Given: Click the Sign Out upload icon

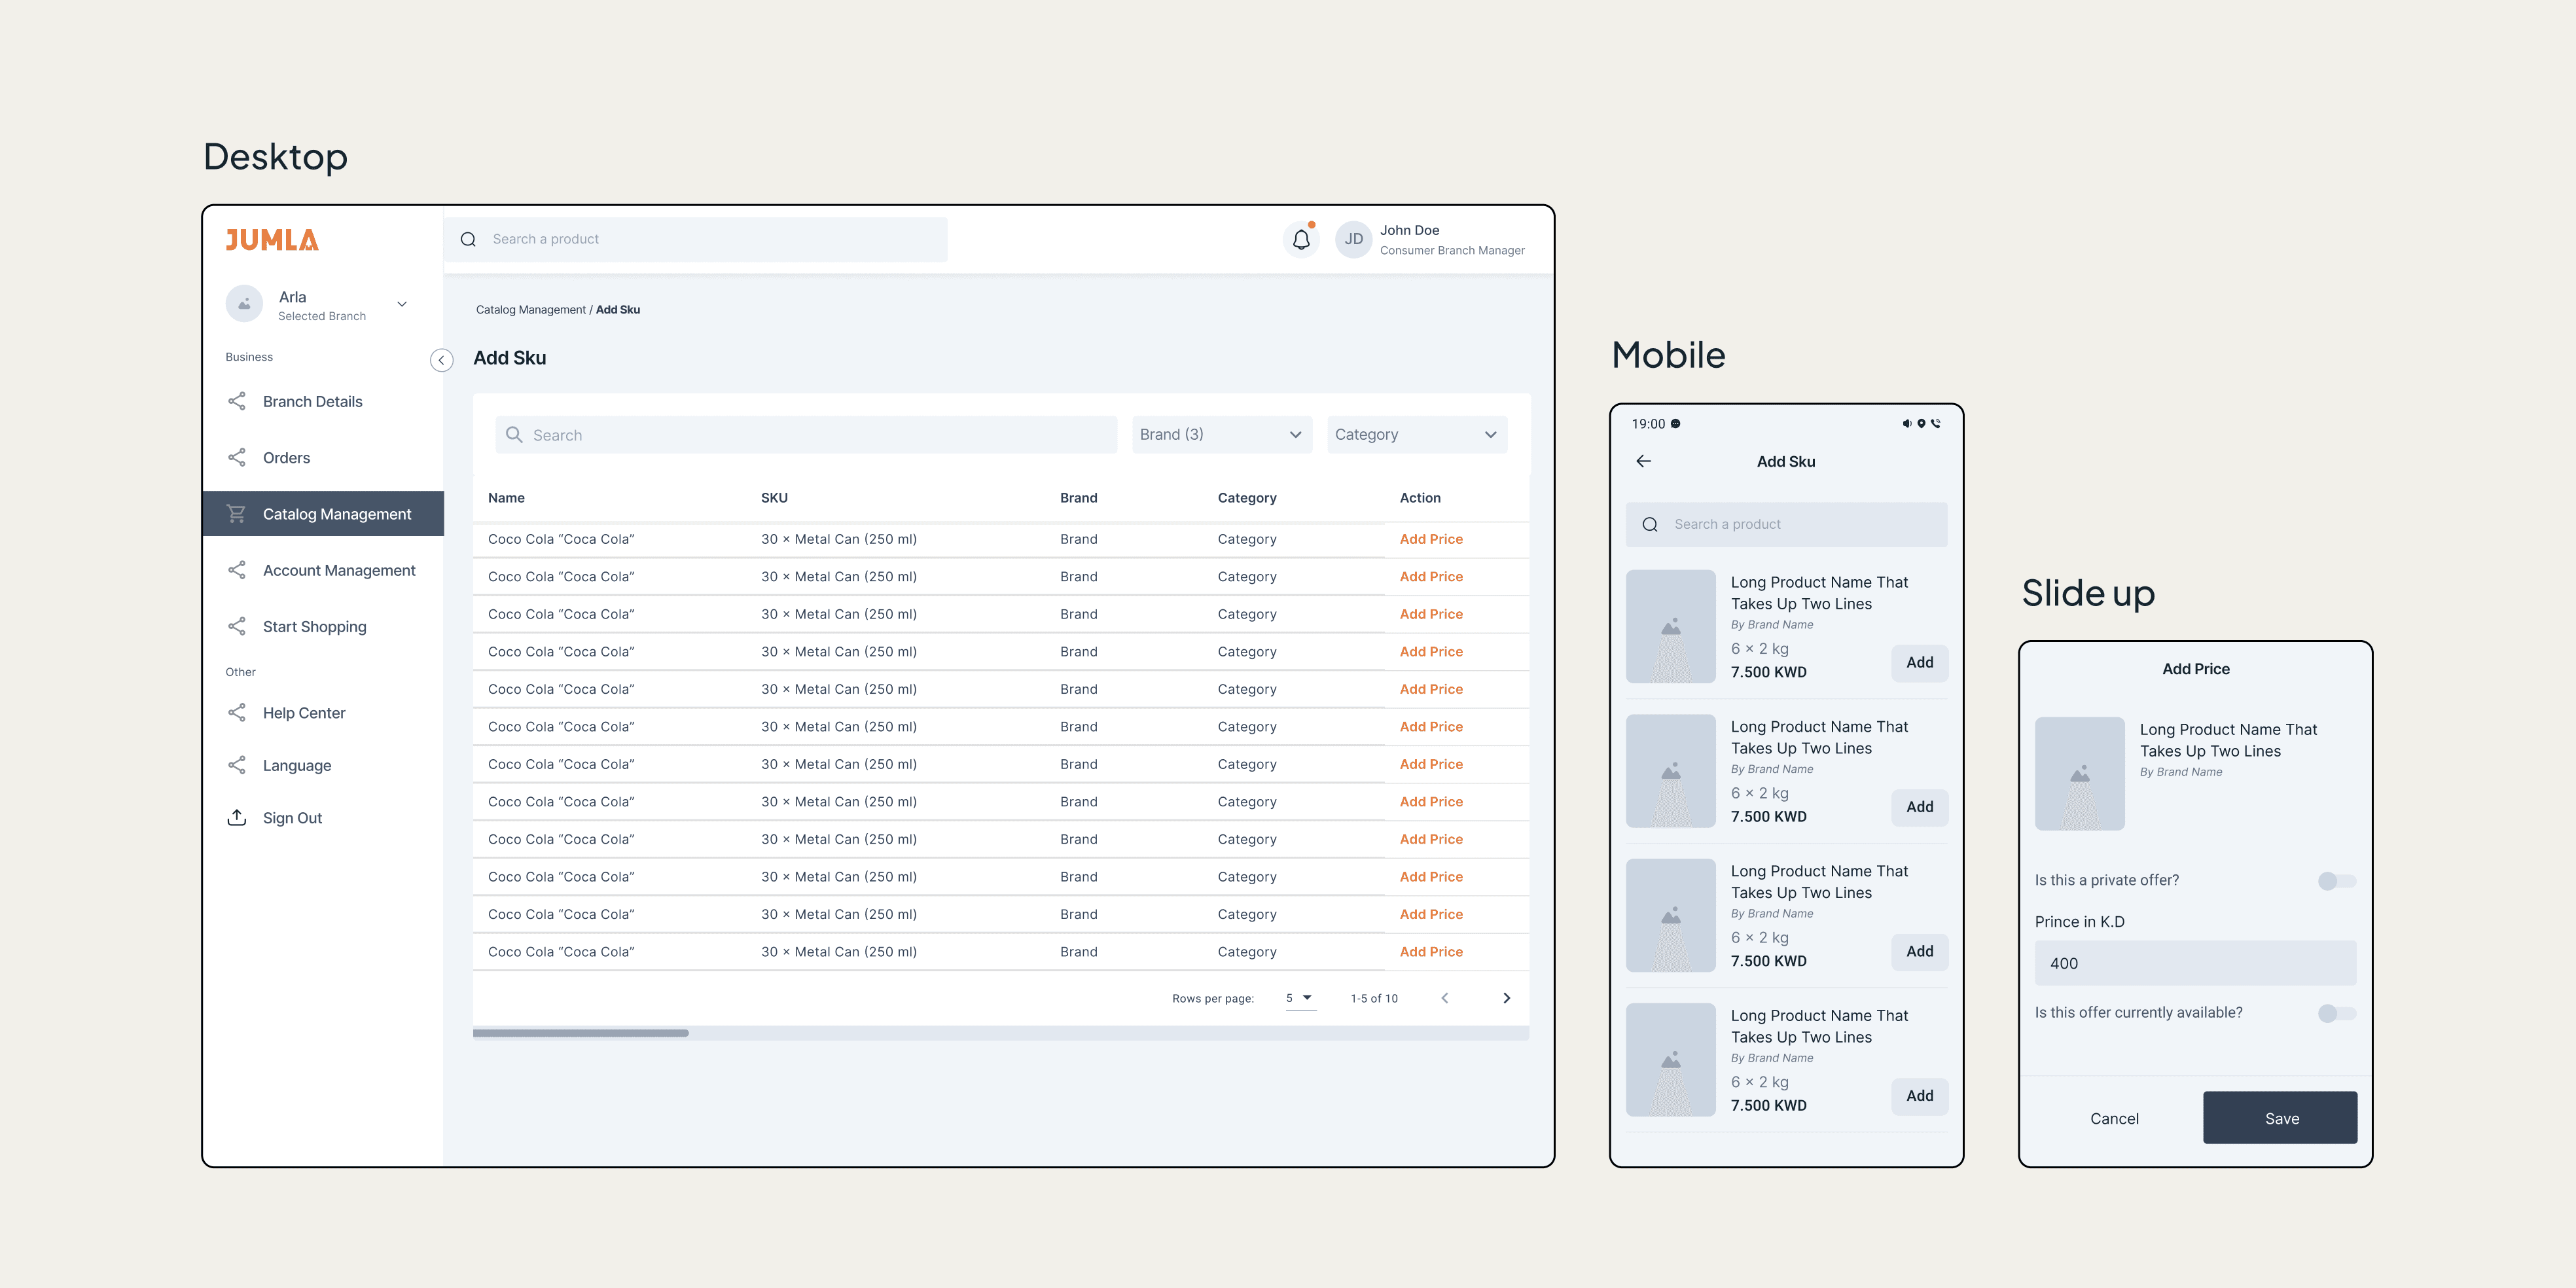Looking at the screenshot, I should coord(237,817).
